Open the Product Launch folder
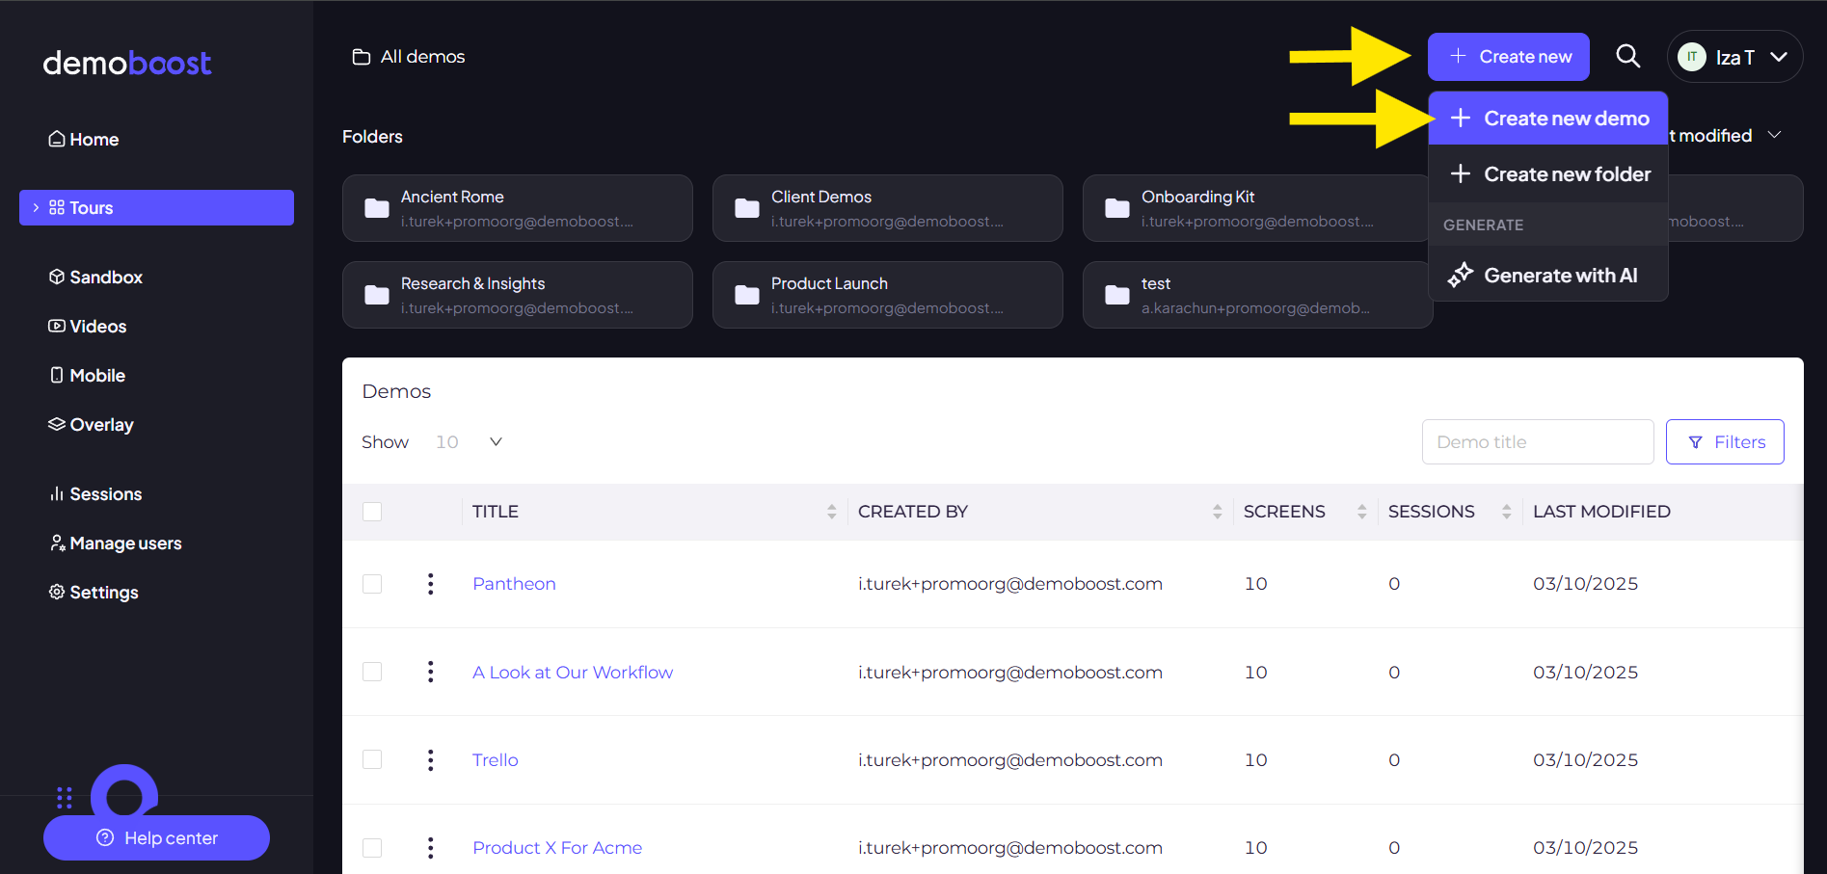The height and width of the screenshot is (874, 1827). click(x=887, y=295)
